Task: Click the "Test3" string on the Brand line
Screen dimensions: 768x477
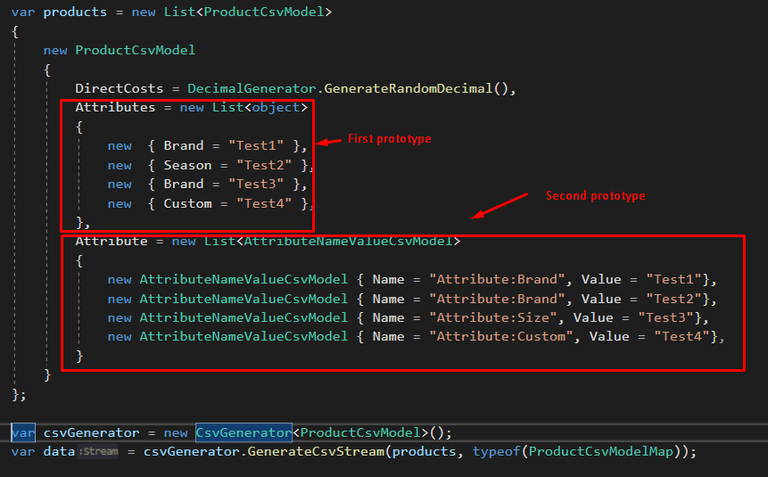Action: coord(256,185)
